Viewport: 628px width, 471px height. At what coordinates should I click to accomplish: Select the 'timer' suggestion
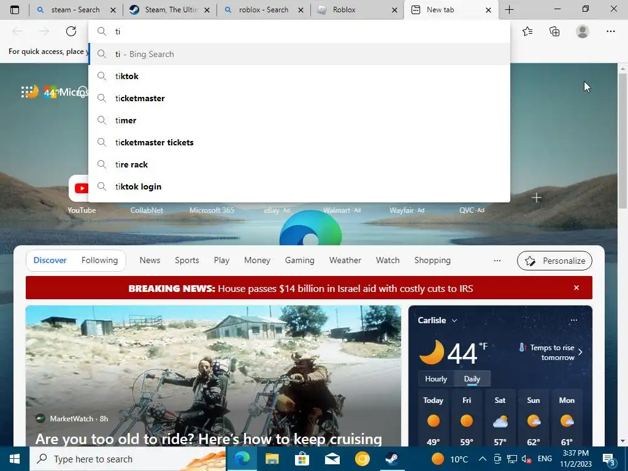pos(299,120)
